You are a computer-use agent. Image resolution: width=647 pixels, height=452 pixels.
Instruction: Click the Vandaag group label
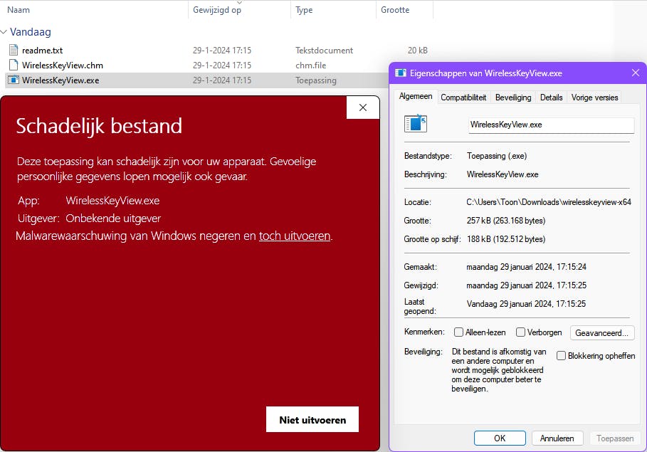tap(31, 32)
